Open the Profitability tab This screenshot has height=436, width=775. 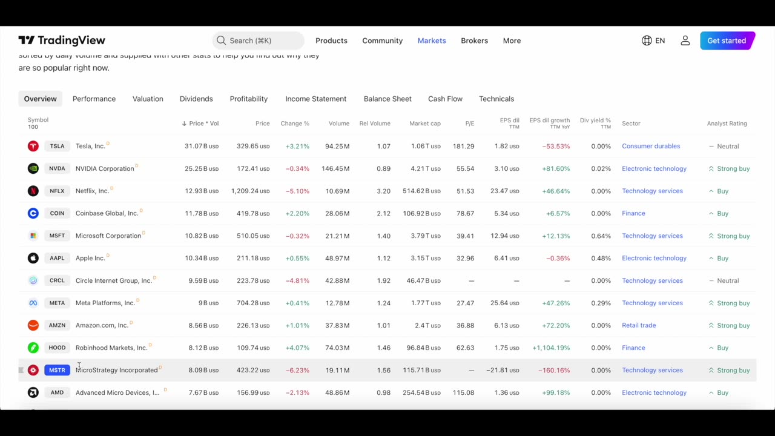tap(248, 99)
